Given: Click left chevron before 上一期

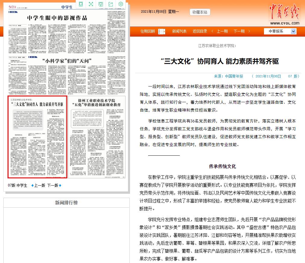Looking at the screenshot, I should coord(212,31).
